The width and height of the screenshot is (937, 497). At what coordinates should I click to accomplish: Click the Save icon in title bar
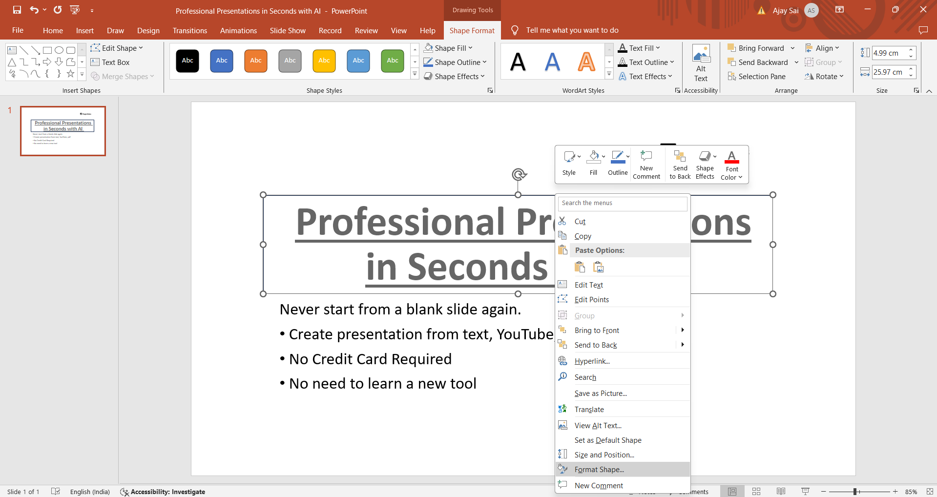17,10
